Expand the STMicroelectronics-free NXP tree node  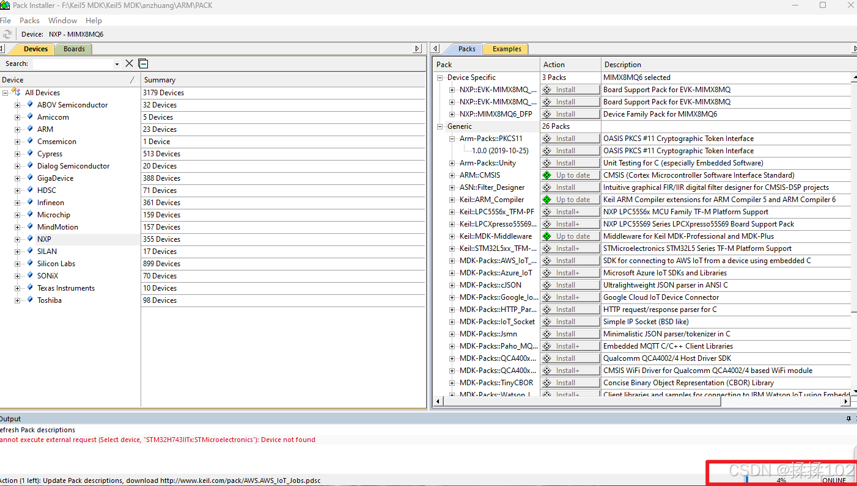coord(17,239)
